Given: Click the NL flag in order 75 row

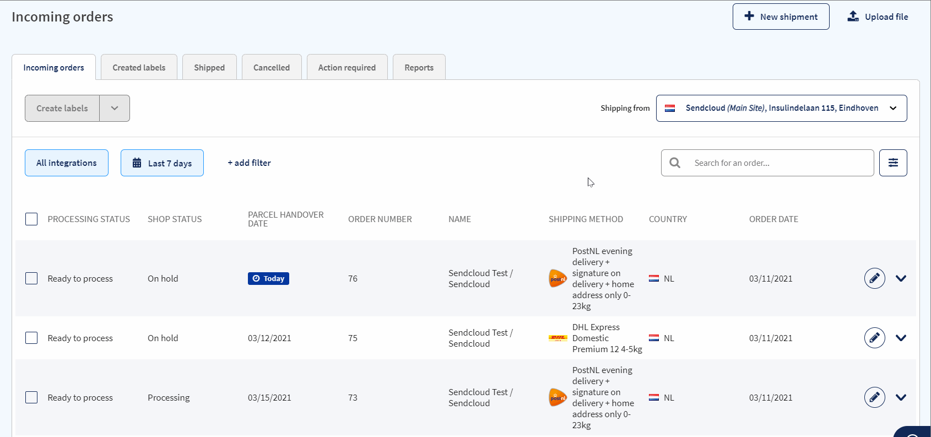Looking at the screenshot, I should tap(654, 338).
